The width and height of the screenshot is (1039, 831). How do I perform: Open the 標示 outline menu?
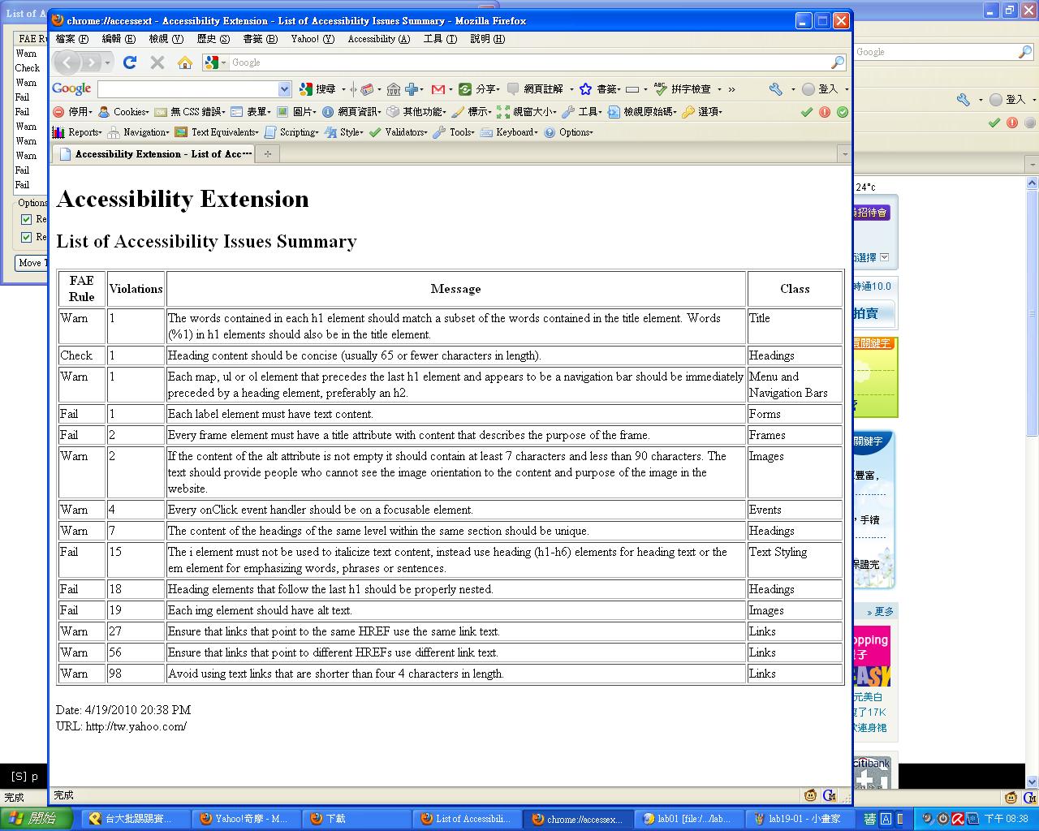(x=472, y=112)
